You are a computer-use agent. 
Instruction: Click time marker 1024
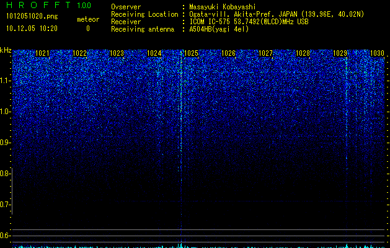point(154,53)
